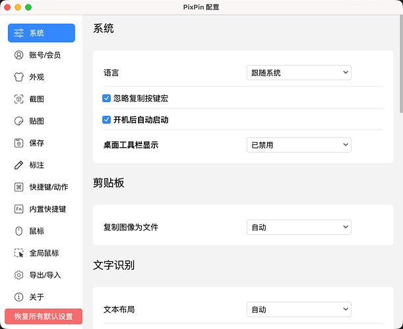Open the 复制图像为文件 dropdown
This screenshot has height=329, width=403.
[x=299, y=227]
